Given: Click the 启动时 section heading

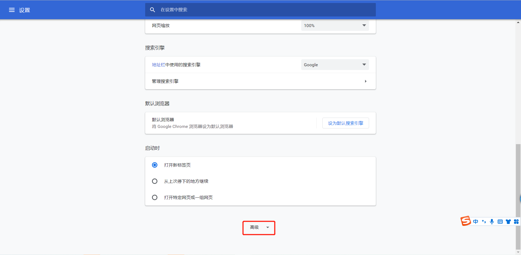Looking at the screenshot, I should 153,148.
